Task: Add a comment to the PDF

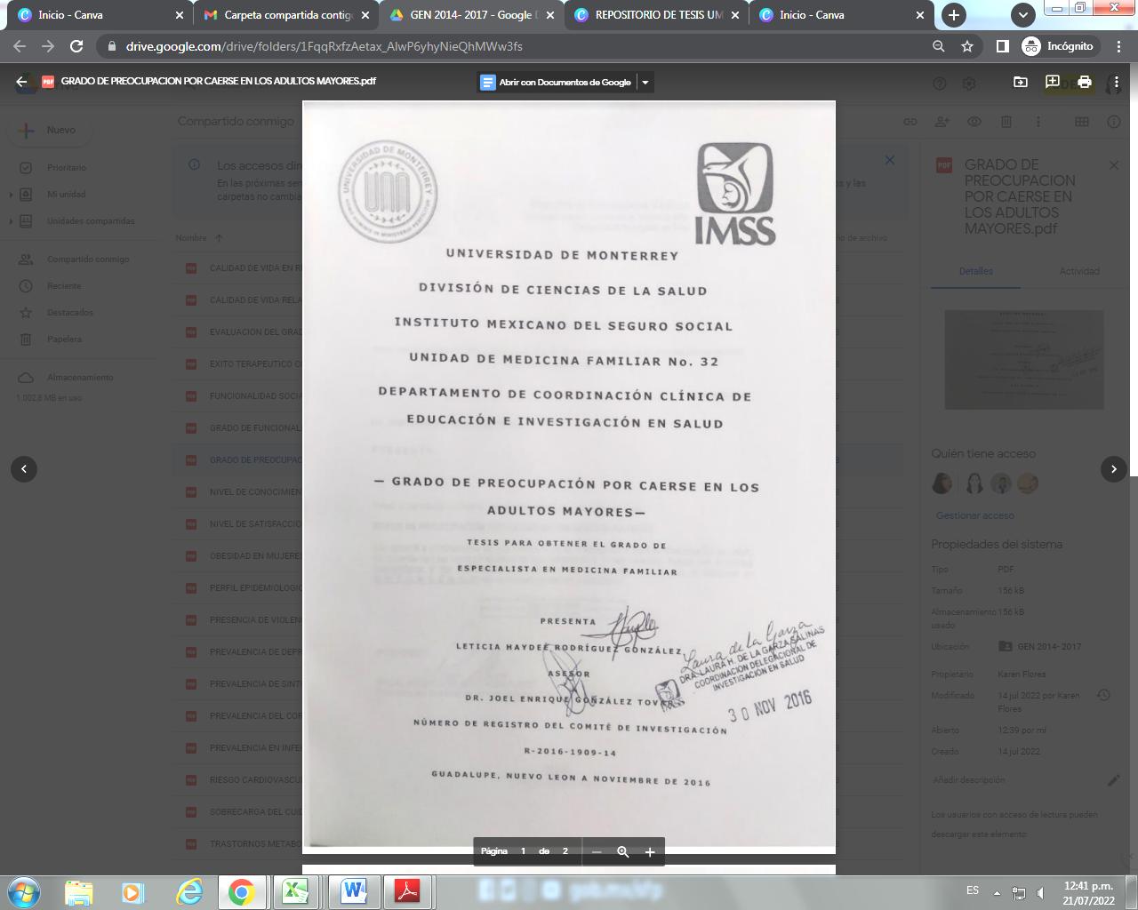Action: [1052, 82]
